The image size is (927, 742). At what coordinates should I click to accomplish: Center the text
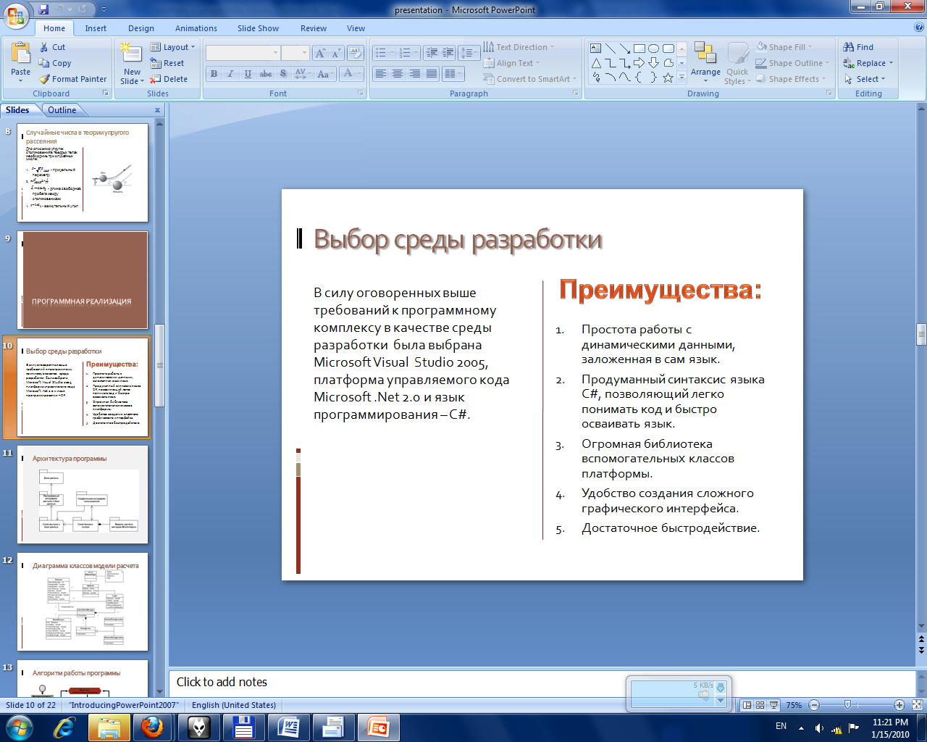pyautogui.click(x=398, y=73)
